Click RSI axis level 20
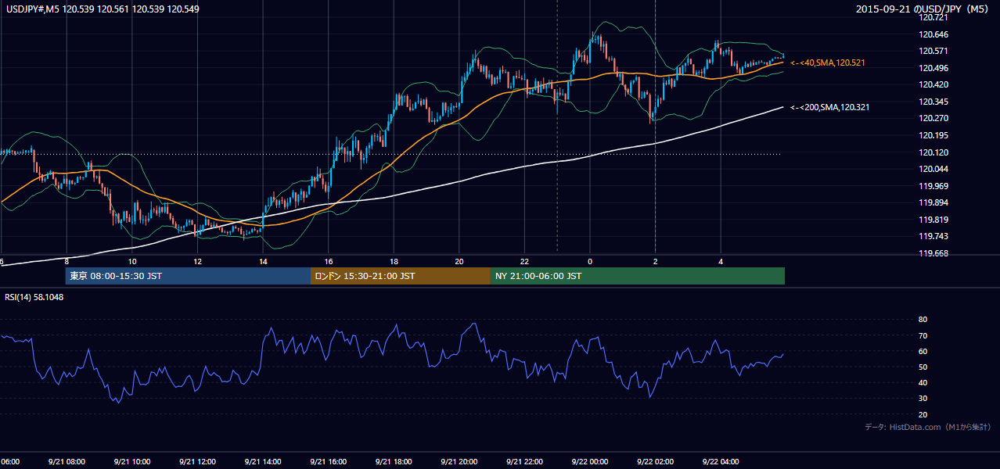The image size is (1000, 469). pyautogui.click(x=923, y=414)
